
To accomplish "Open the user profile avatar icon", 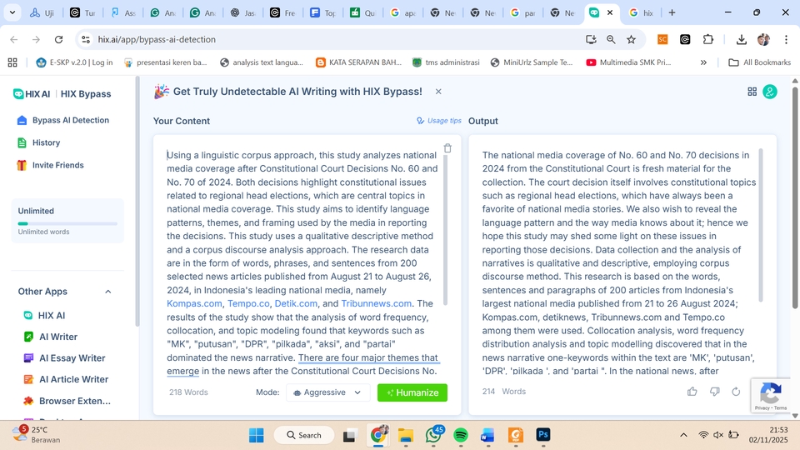I will [770, 92].
